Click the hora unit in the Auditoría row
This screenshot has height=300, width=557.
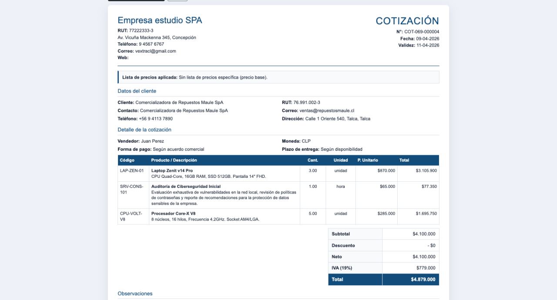click(341, 187)
